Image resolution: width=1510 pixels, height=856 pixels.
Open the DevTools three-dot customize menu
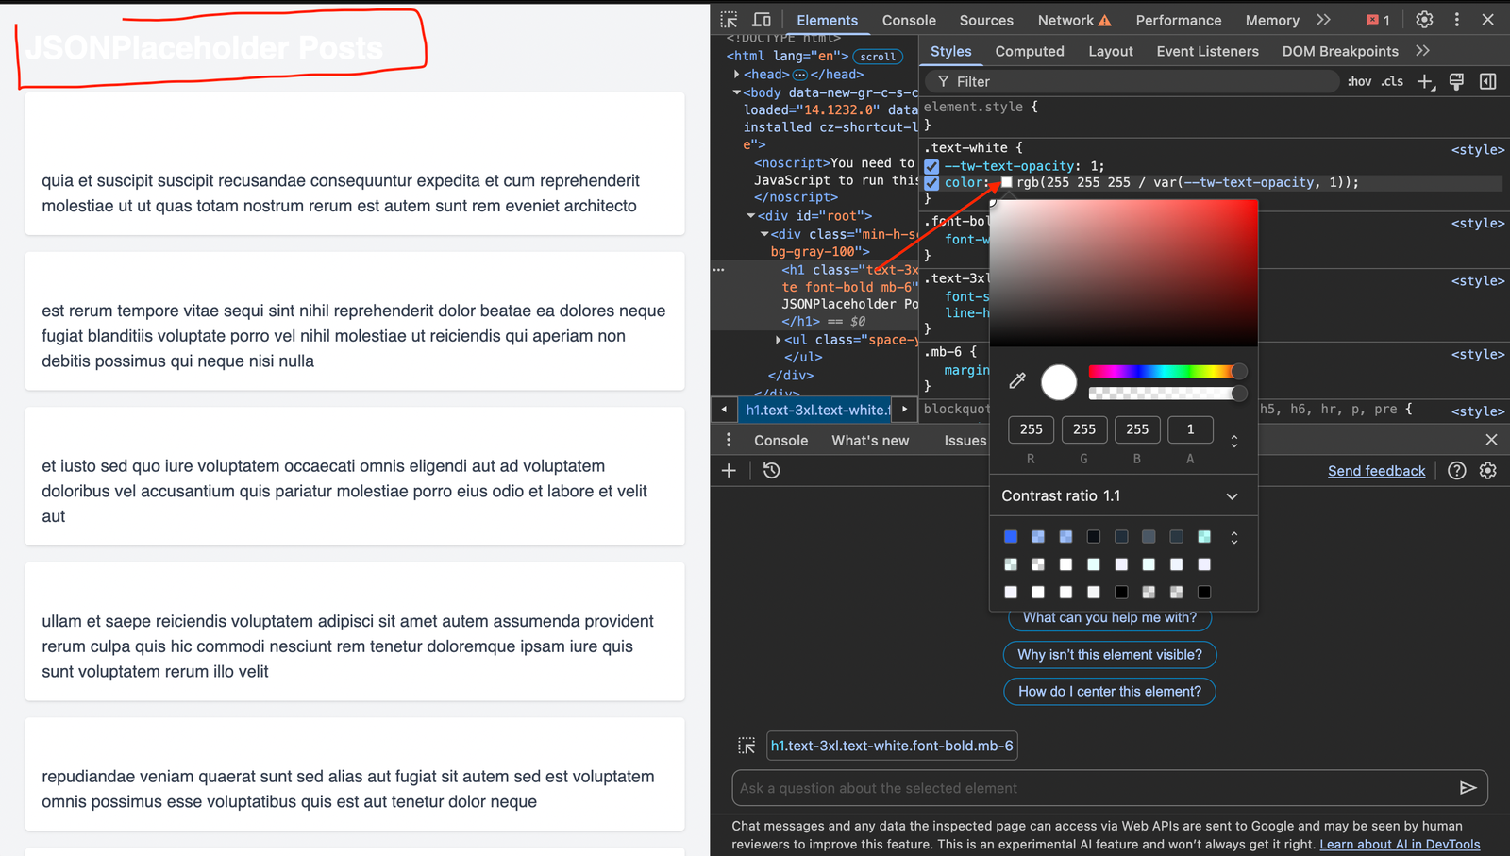pos(1456,20)
